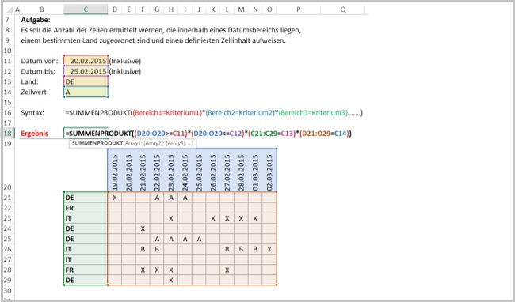Click SUMMENPRODUKT in the function tooltip
This screenshot has height=302, width=515.
97,143
